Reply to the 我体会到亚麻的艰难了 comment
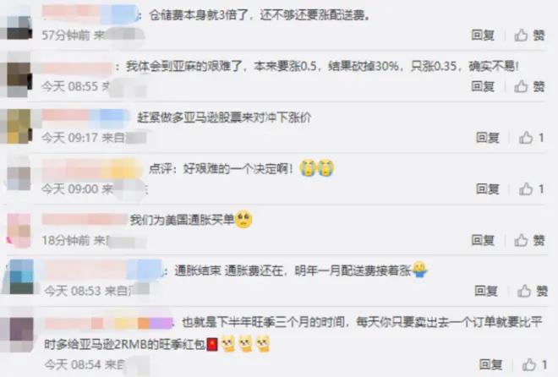 483,86
